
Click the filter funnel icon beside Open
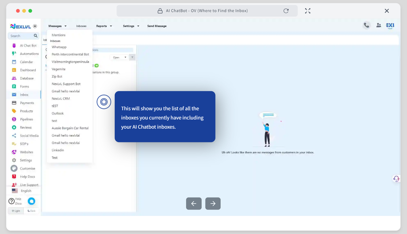coord(132,58)
